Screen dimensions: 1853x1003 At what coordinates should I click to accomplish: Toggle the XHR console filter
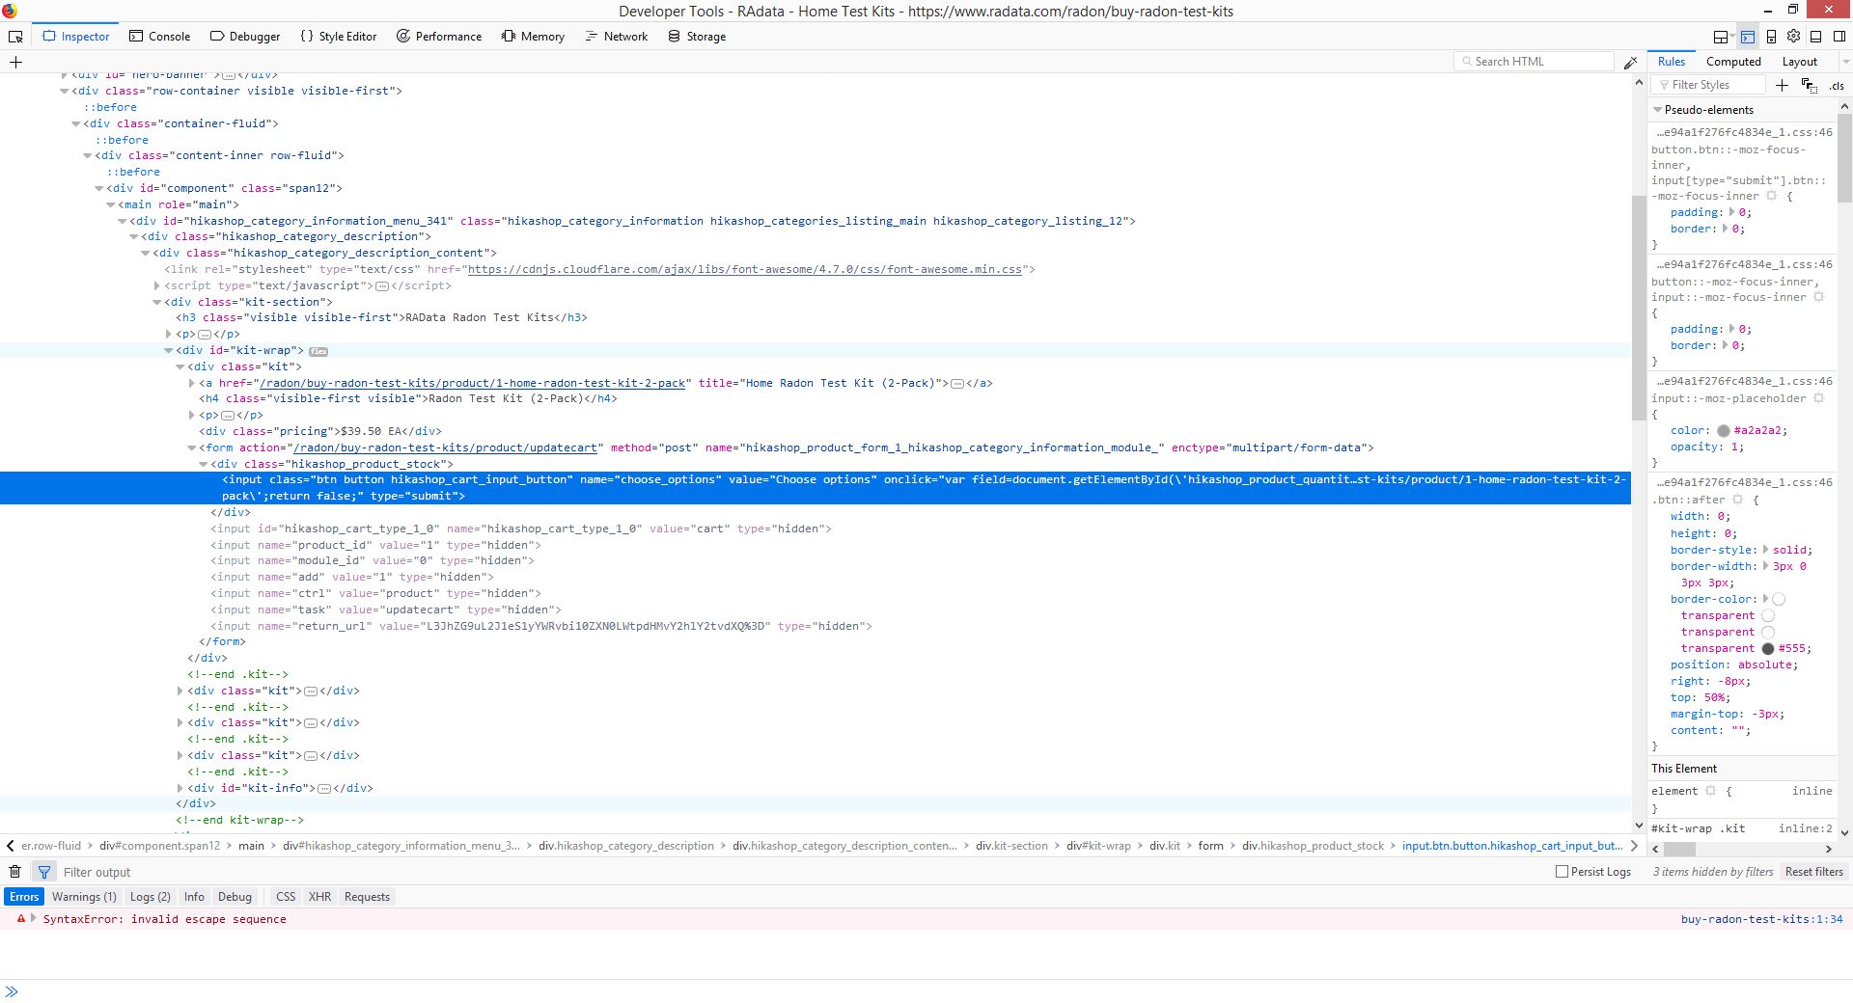pyautogui.click(x=319, y=897)
